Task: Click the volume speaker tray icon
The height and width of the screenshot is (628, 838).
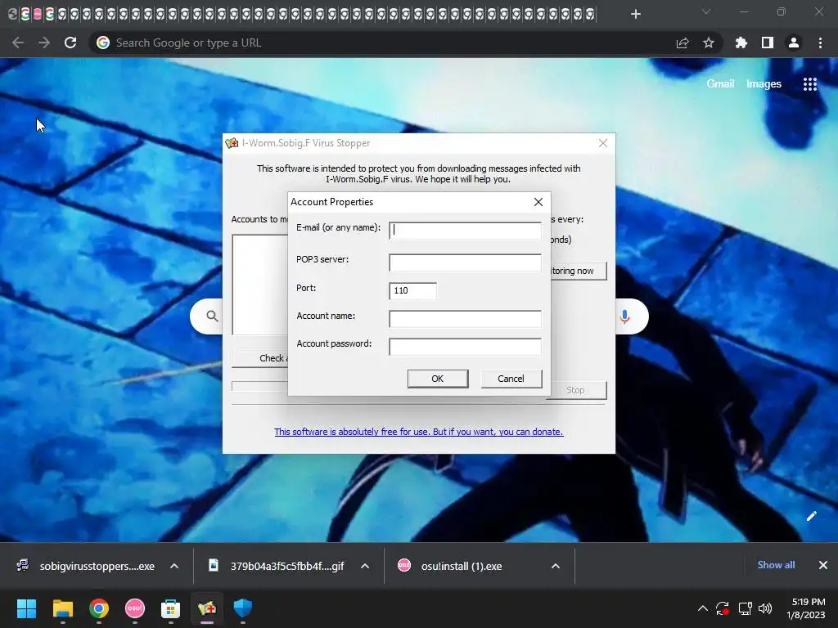Action: 765,608
